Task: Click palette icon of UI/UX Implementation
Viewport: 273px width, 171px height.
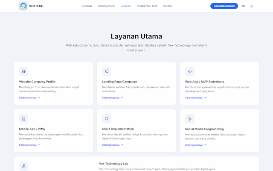Action: tap(107, 119)
